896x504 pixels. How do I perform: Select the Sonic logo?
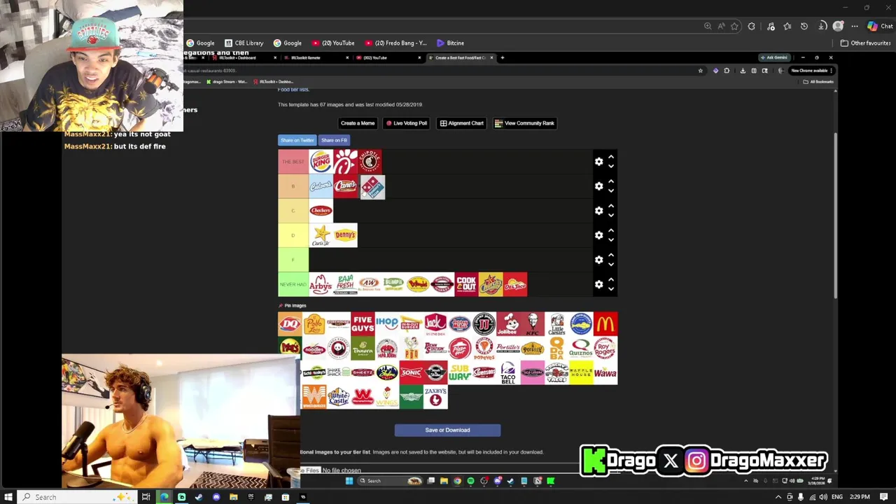[x=411, y=372]
